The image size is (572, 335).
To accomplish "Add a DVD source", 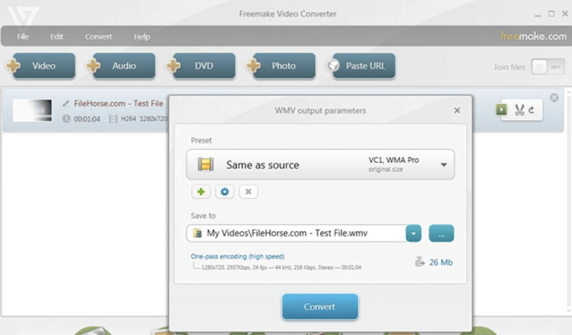I will [x=203, y=66].
